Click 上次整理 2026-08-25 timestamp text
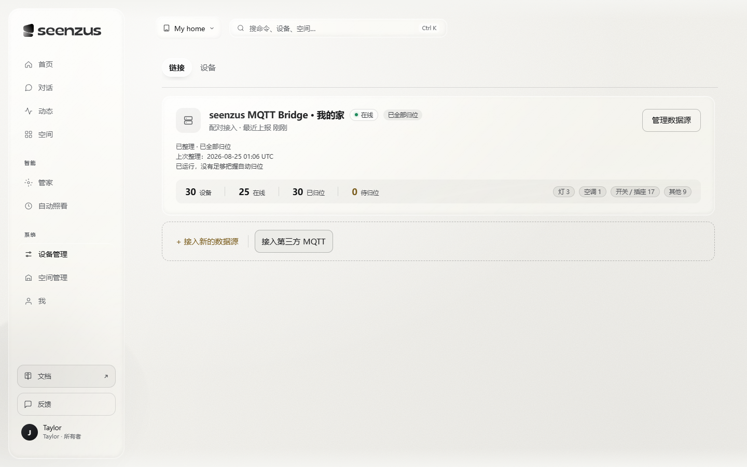This screenshot has width=747, height=467. click(x=225, y=156)
